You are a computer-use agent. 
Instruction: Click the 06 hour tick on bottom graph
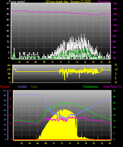38,143
